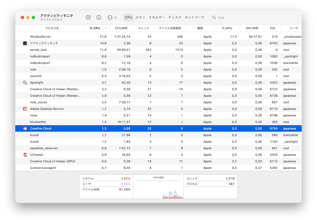Switch to the エネルギー tab
The image size is (317, 223).
(157, 17)
